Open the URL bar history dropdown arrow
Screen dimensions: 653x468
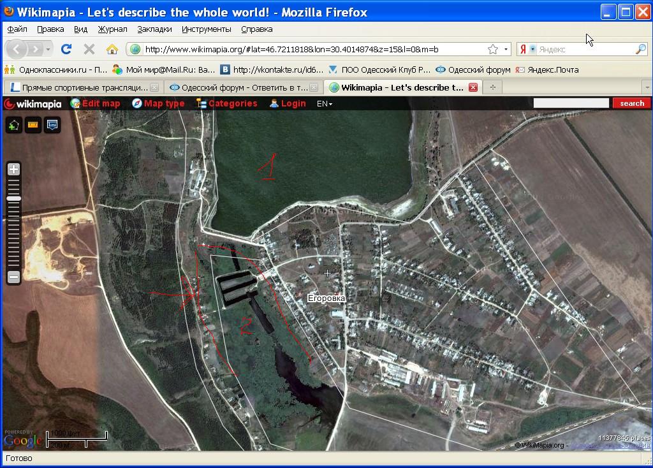coord(506,49)
